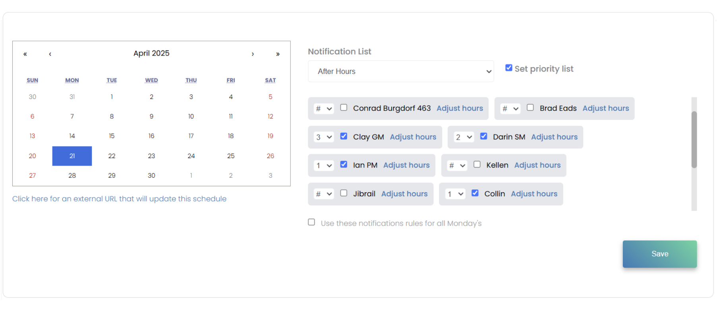Click Save button
Image resolution: width=717 pixels, height=309 pixels.
point(659,254)
